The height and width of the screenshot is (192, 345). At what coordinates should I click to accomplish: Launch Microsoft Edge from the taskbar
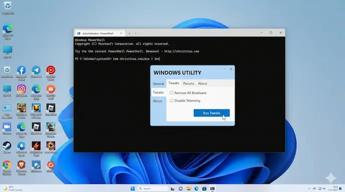[x=197, y=188]
